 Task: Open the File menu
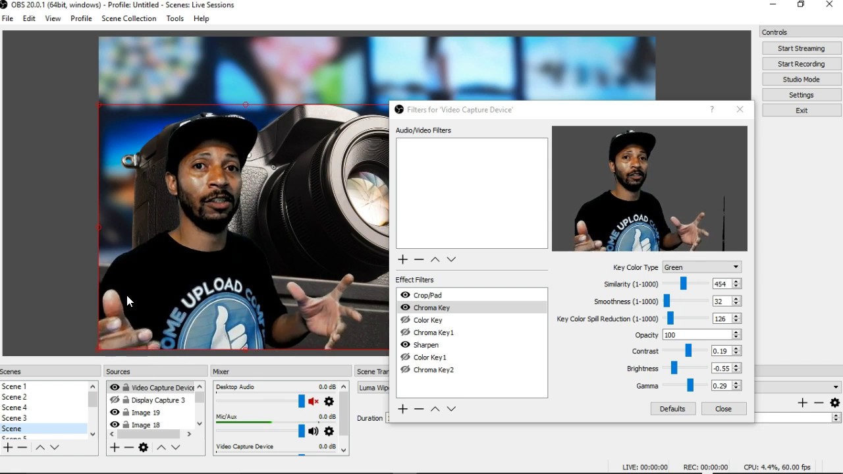[x=7, y=18]
